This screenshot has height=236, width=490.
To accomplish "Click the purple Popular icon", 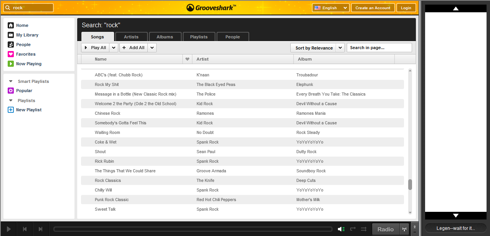I will pos(11,91).
